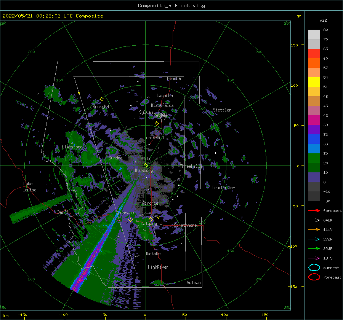Screen dimensions: 343x320
Task: Click the 'HighRiver' map label
Action: pos(158,267)
